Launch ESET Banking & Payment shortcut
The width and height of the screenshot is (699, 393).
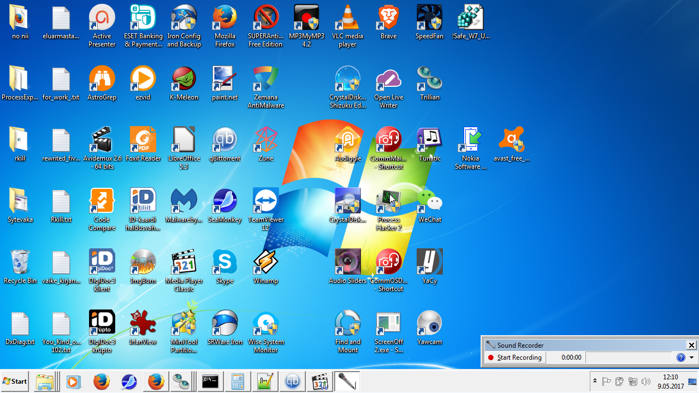(x=143, y=26)
